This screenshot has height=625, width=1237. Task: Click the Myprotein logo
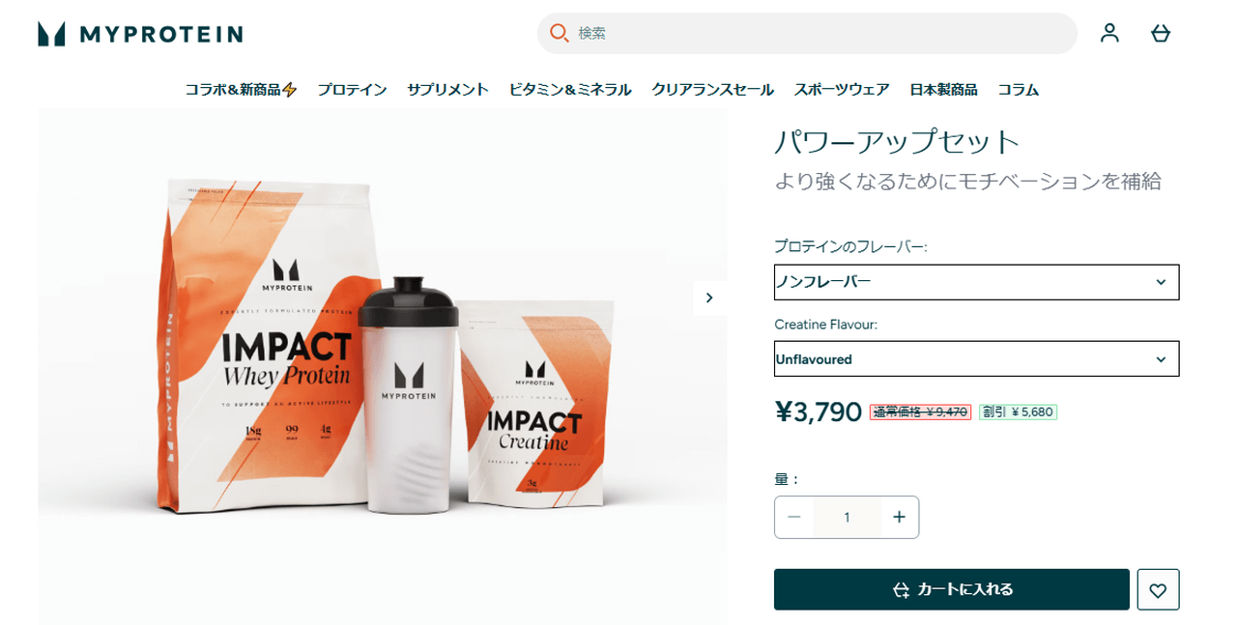[140, 34]
